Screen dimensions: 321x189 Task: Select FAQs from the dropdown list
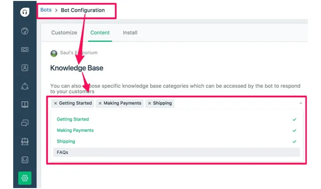[62, 152]
